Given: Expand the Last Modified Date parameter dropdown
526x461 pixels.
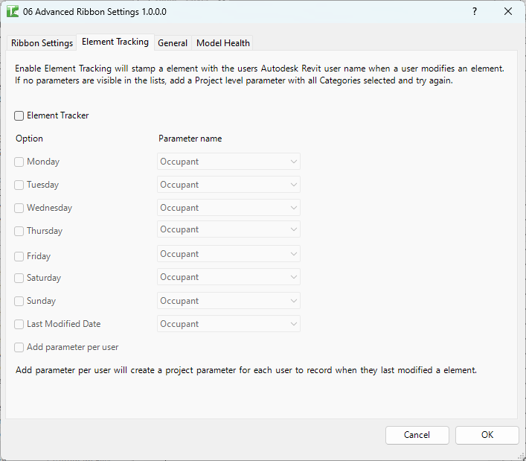Looking at the screenshot, I should (228, 324).
